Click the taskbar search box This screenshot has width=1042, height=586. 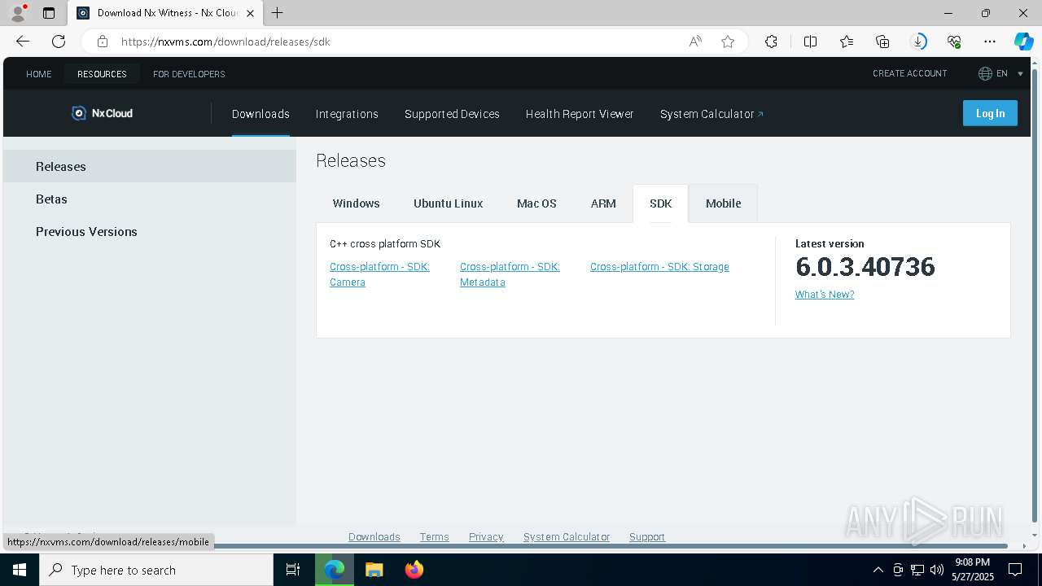[x=156, y=570]
